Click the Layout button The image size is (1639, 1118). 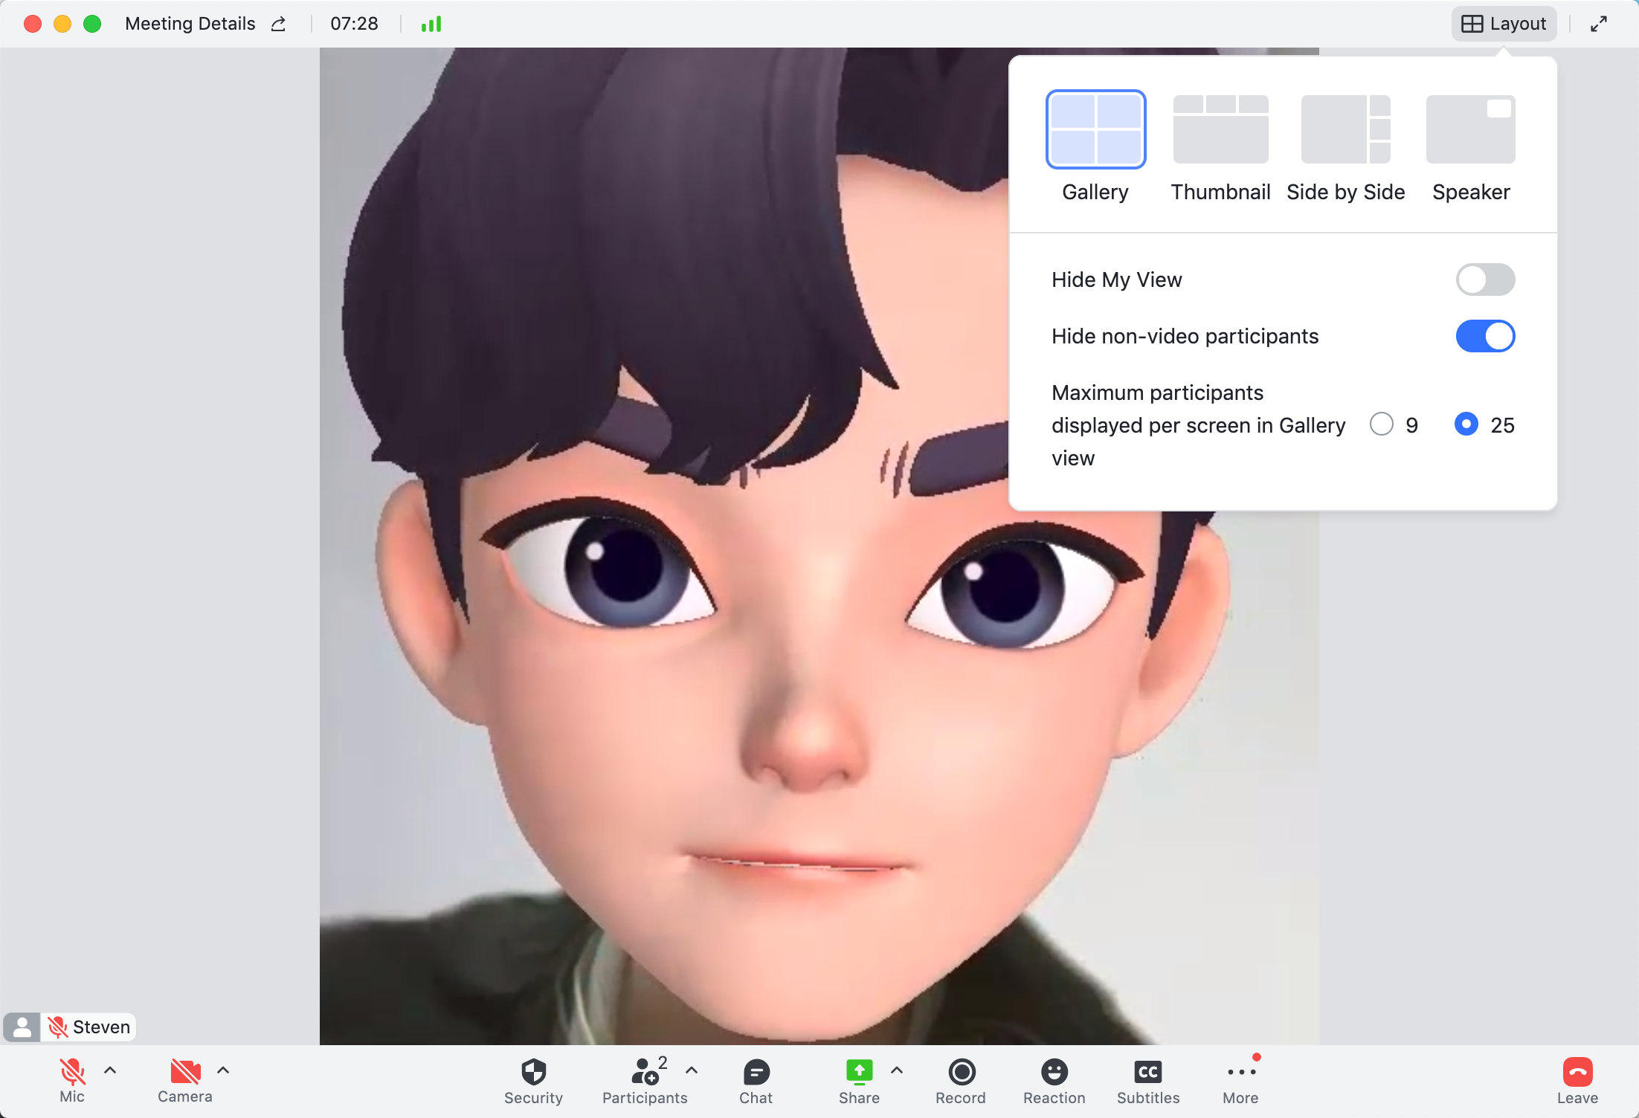pyautogui.click(x=1504, y=24)
